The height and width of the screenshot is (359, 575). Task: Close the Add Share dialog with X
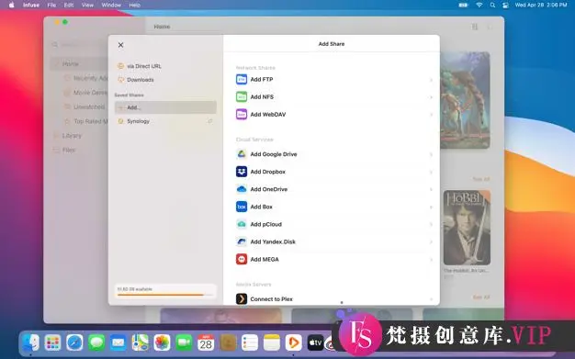pyautogui.click(x=120, y=45)
